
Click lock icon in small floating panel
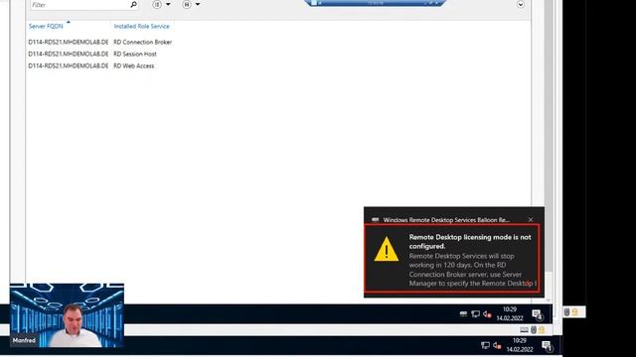pos(574,311)
